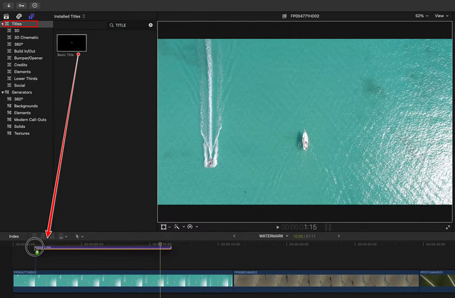Open the retime options chevron

coord(197,227)
